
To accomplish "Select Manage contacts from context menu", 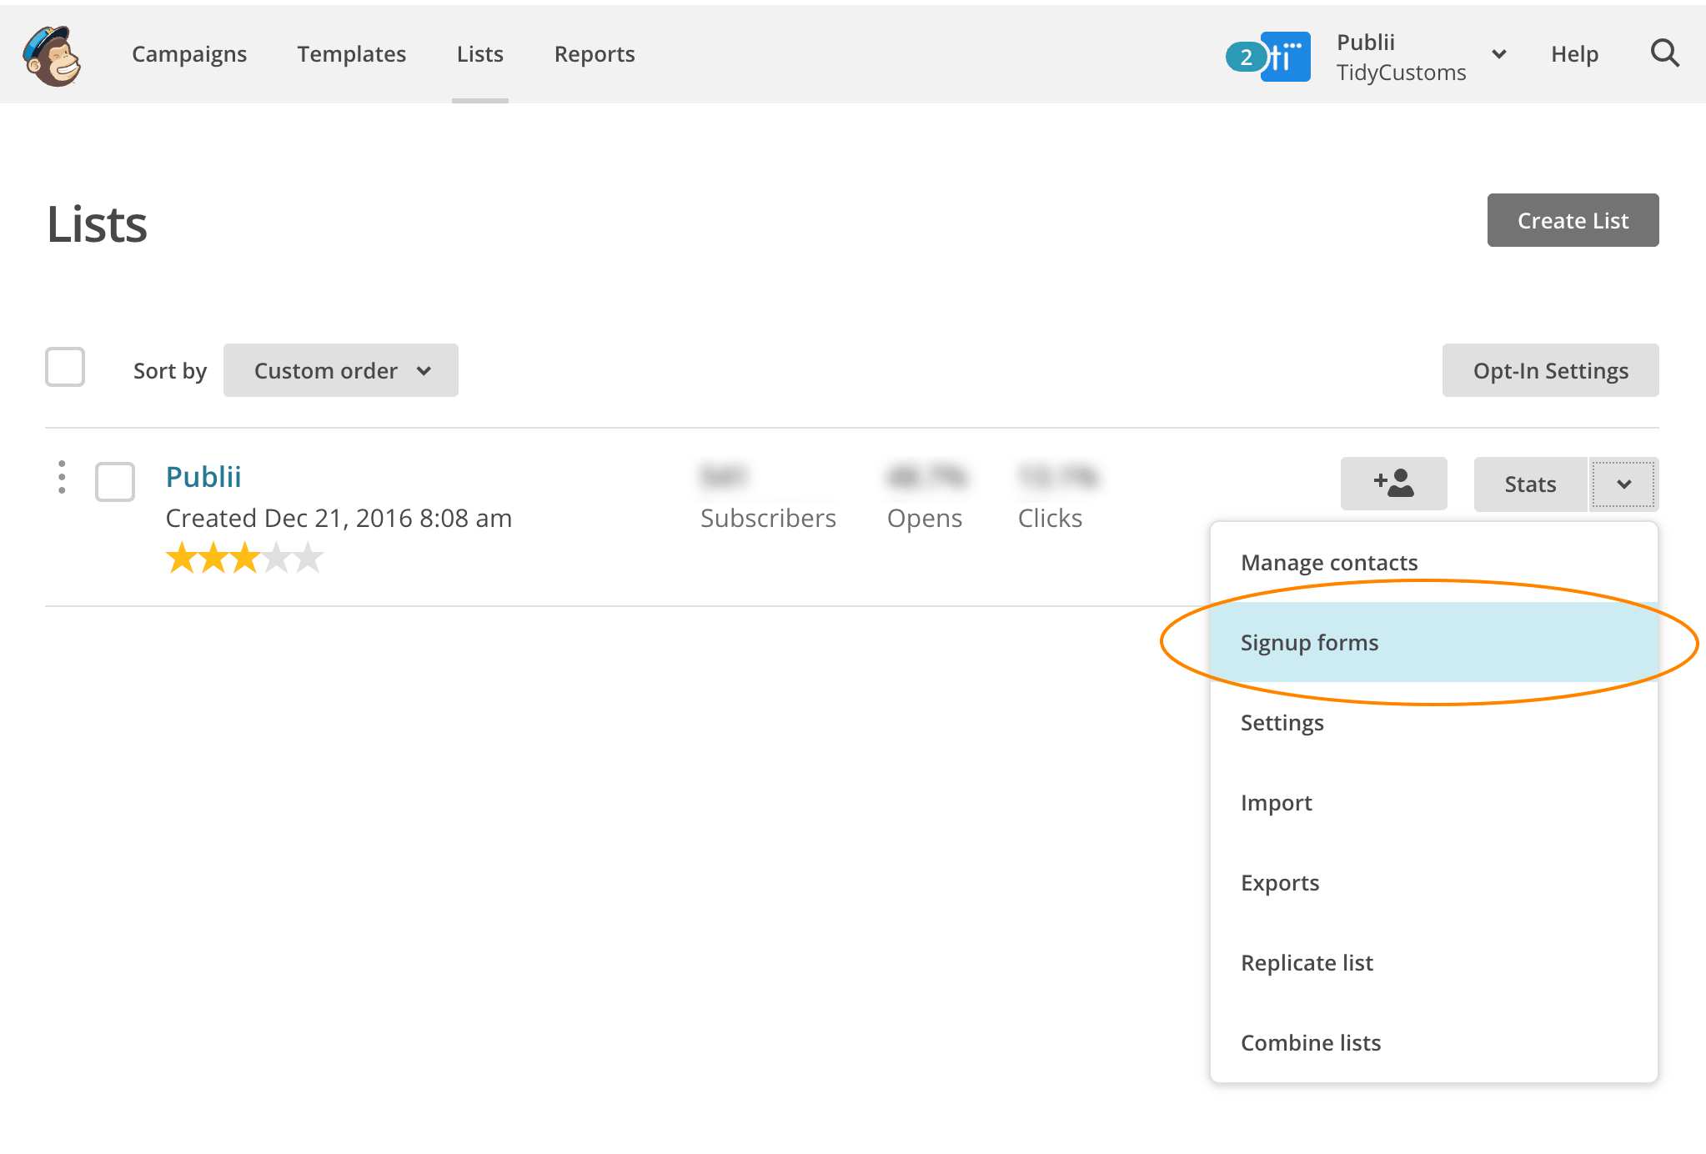I will pos(1329,561).
